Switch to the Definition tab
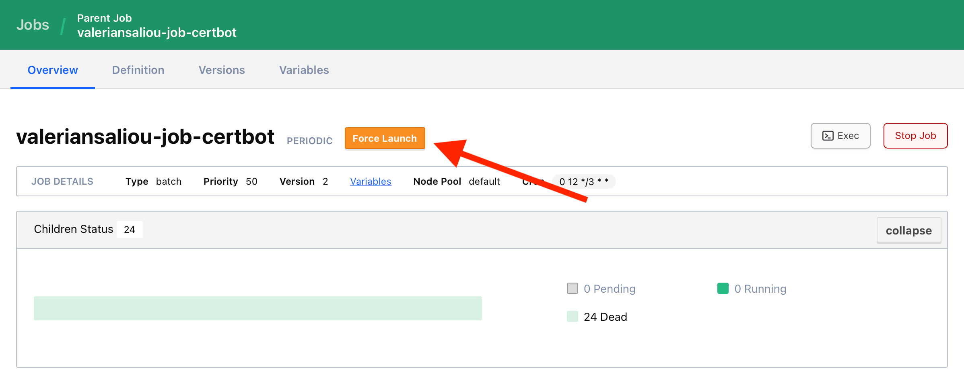 pyautogui.click(x=138, y=69)
